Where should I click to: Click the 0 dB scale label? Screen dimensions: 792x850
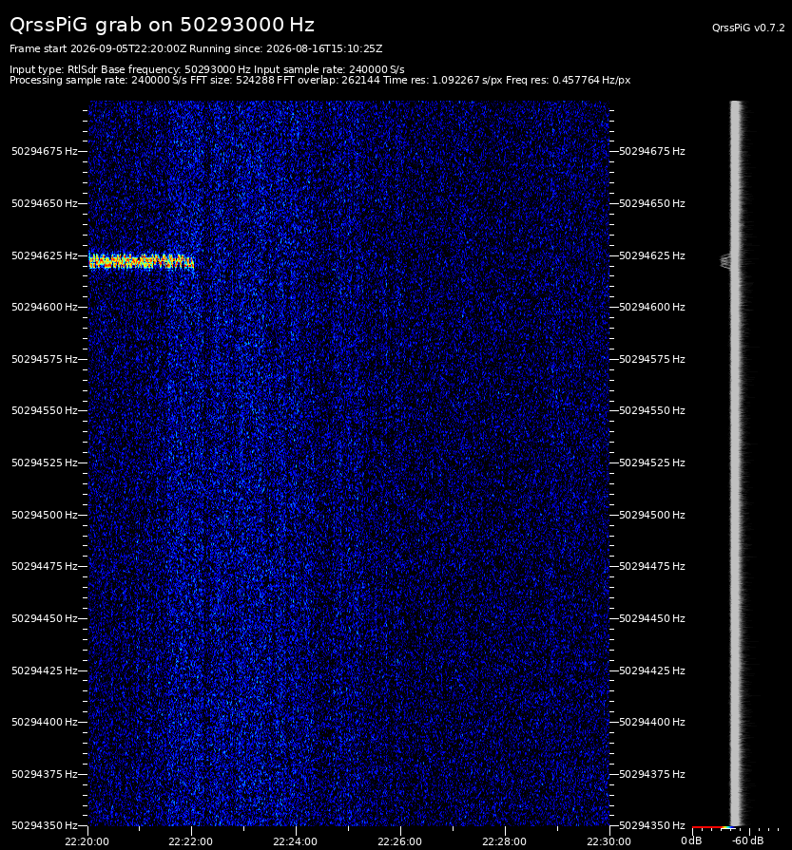(691, 841)
